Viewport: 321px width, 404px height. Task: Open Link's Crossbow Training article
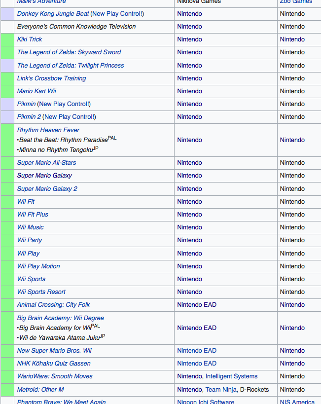tap(51, 78)
